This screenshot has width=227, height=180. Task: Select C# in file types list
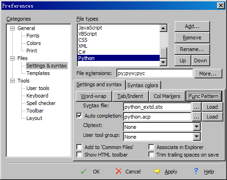coord(119,52)
